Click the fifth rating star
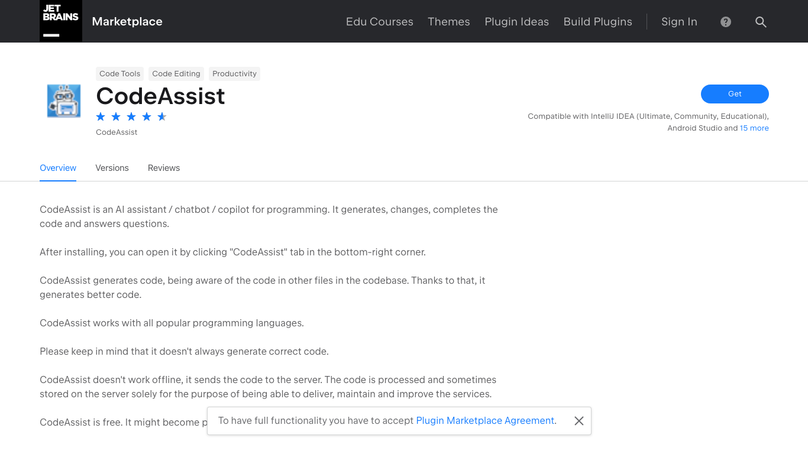The image size is (808, 454). coord(162,116)
